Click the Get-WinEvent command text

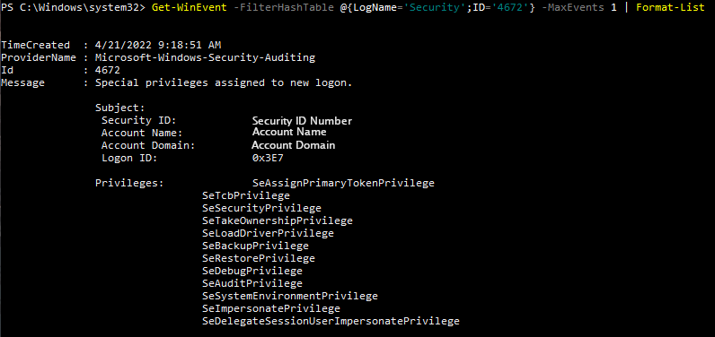189,8
